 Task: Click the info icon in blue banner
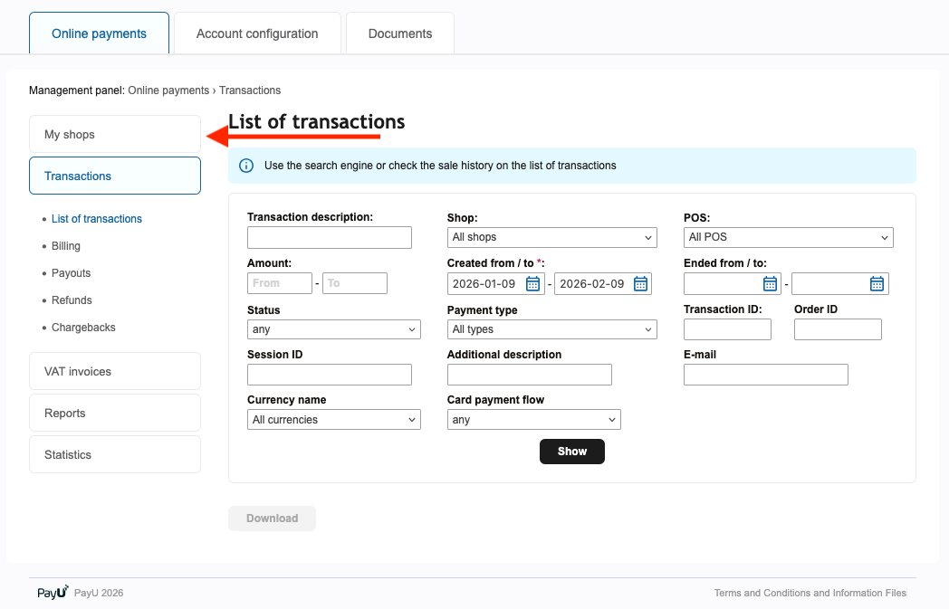[246, 166]
